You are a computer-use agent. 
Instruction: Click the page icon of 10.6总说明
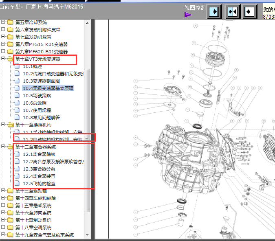17,103
